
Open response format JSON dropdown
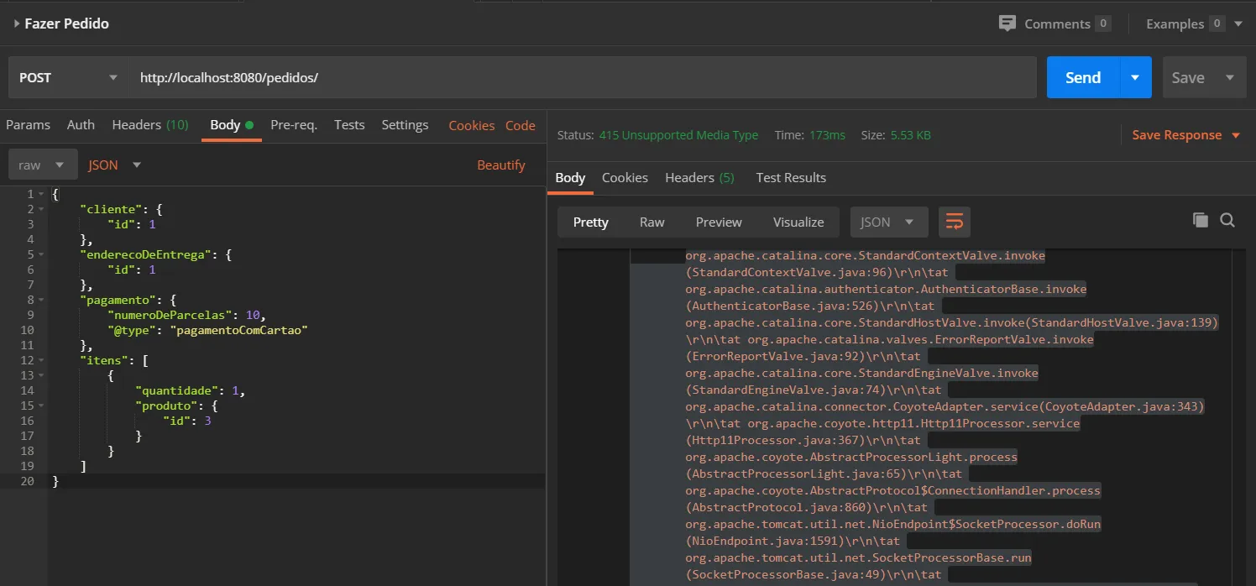click(x=888, y=222)
